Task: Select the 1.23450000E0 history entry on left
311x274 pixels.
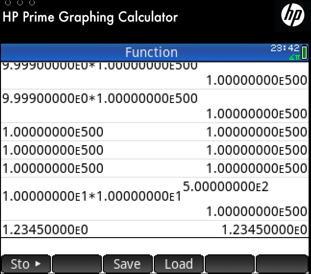Action: click(x=46, y=230)
